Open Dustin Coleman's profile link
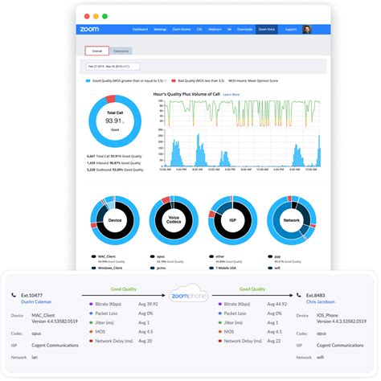This screenshot has width=381, height=381. point(36,301)
